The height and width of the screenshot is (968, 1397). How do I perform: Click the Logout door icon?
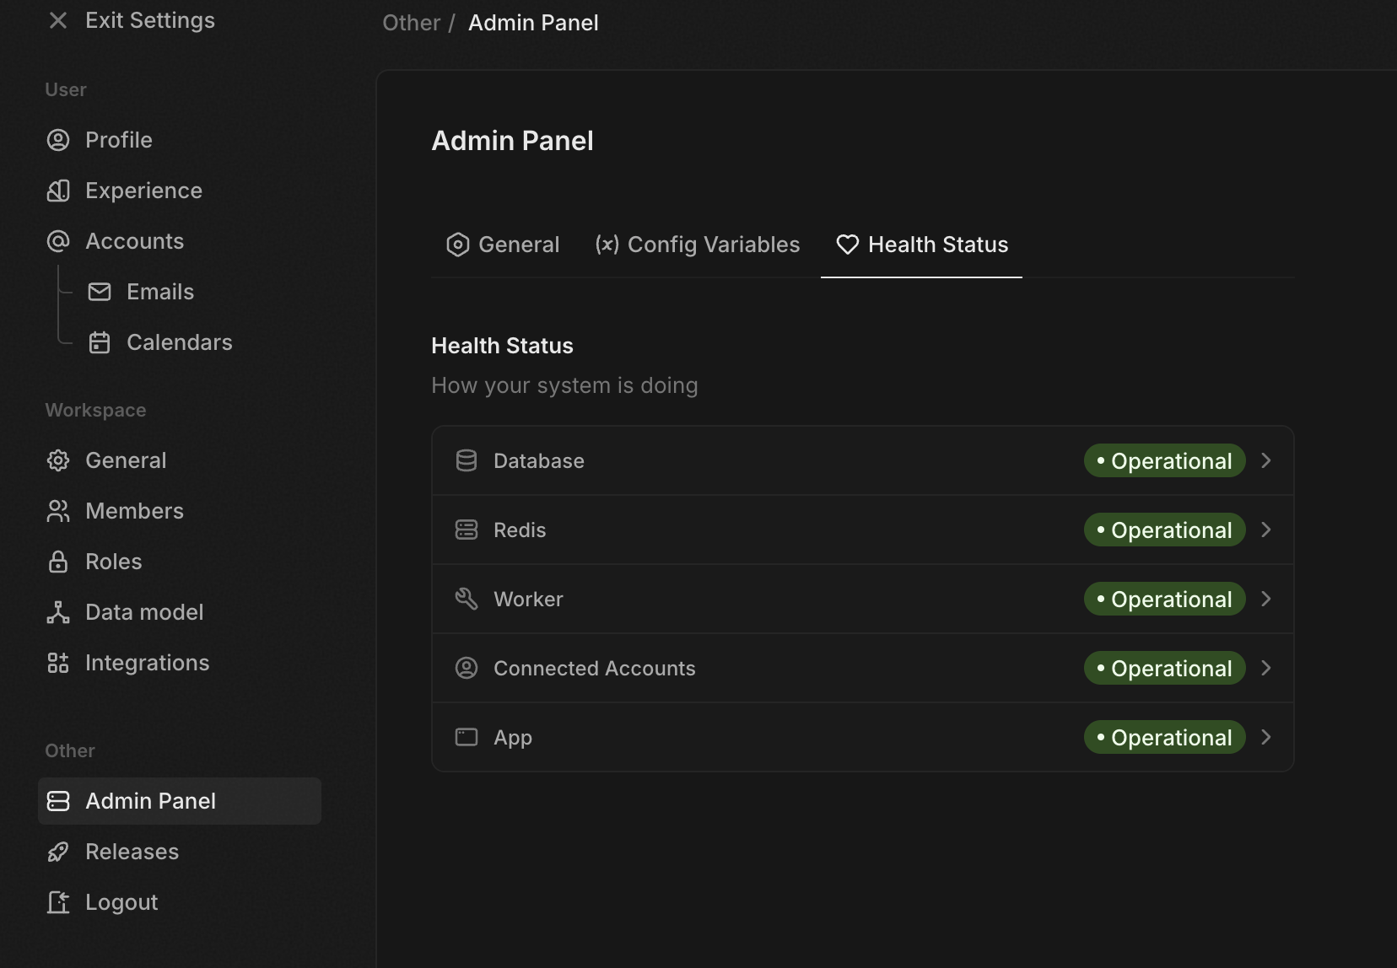click(x=58, y=902)
